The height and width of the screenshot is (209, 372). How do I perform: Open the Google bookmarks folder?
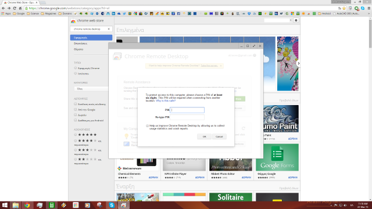pyautogui.click(x=19, y=13)
